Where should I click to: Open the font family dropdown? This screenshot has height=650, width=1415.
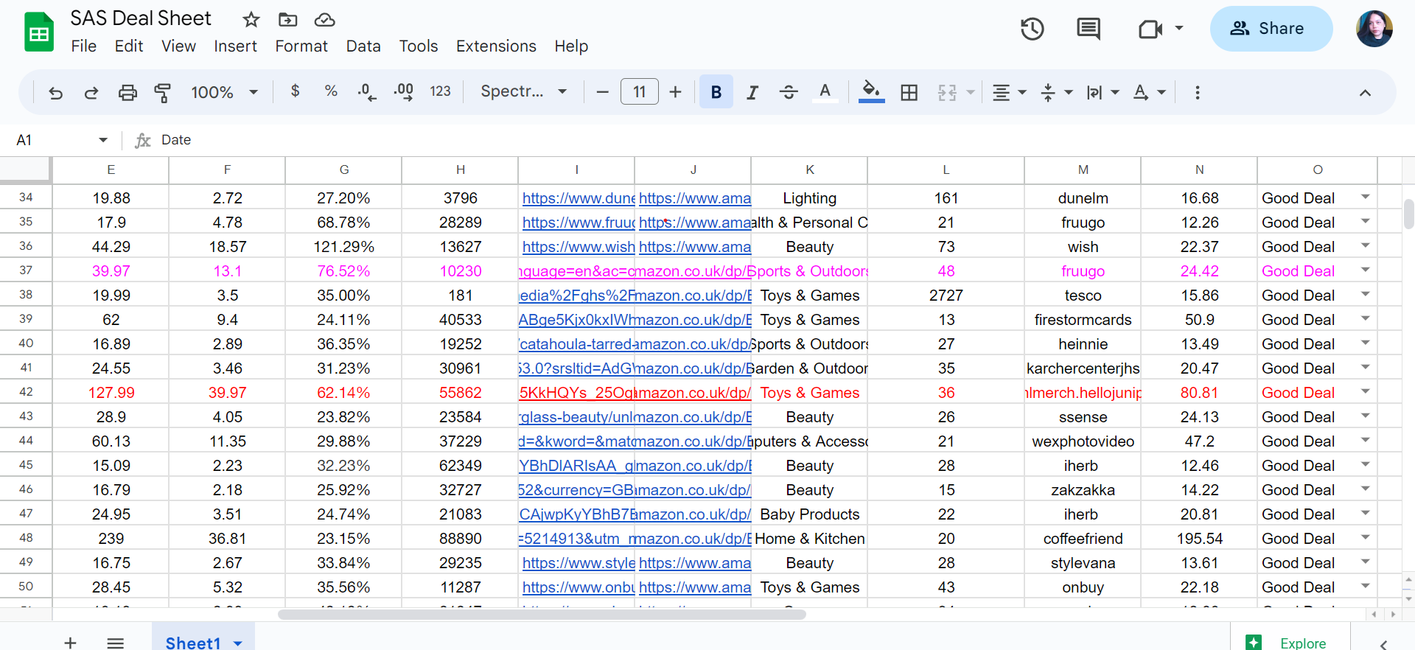pyautogui.click(x=524, y=91)
